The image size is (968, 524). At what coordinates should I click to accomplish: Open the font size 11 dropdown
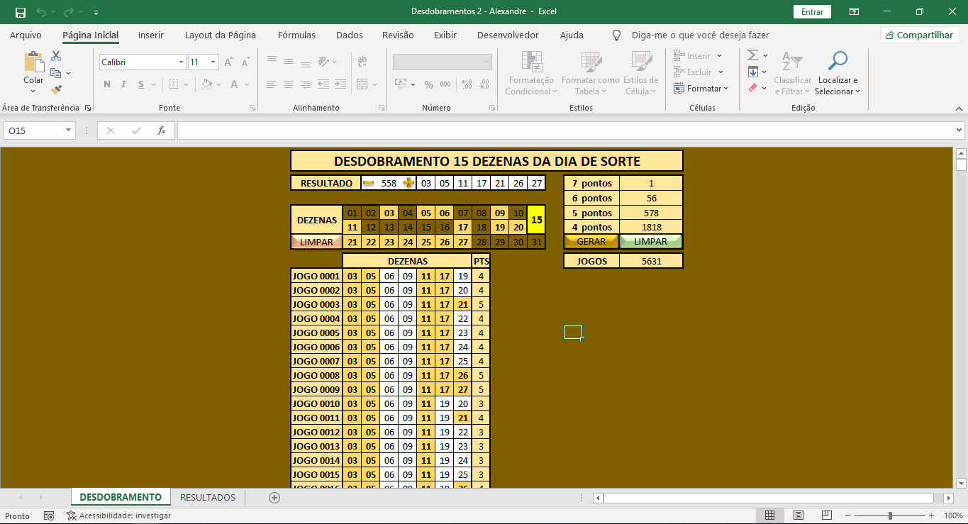coord(213,62)
